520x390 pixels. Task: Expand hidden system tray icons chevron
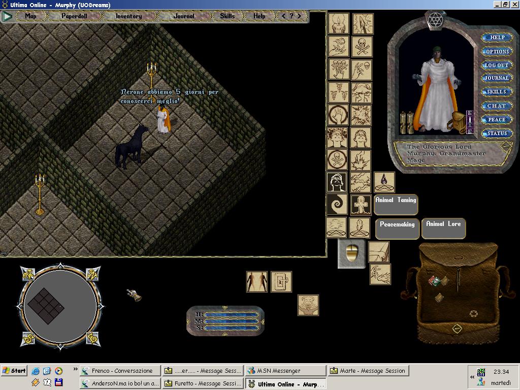coord(472,377)
